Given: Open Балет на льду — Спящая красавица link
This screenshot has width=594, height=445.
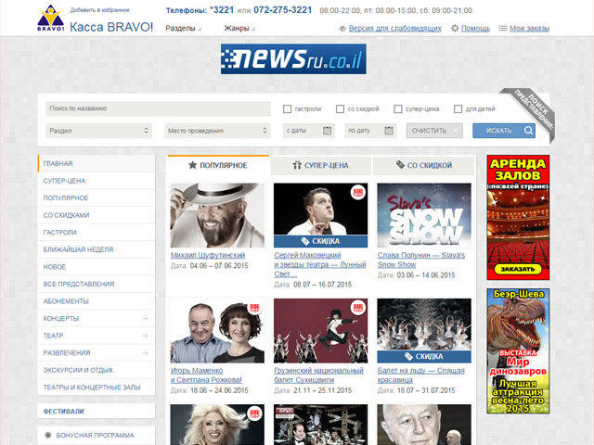Looking at the screenshot, I should tap(420, 375).
